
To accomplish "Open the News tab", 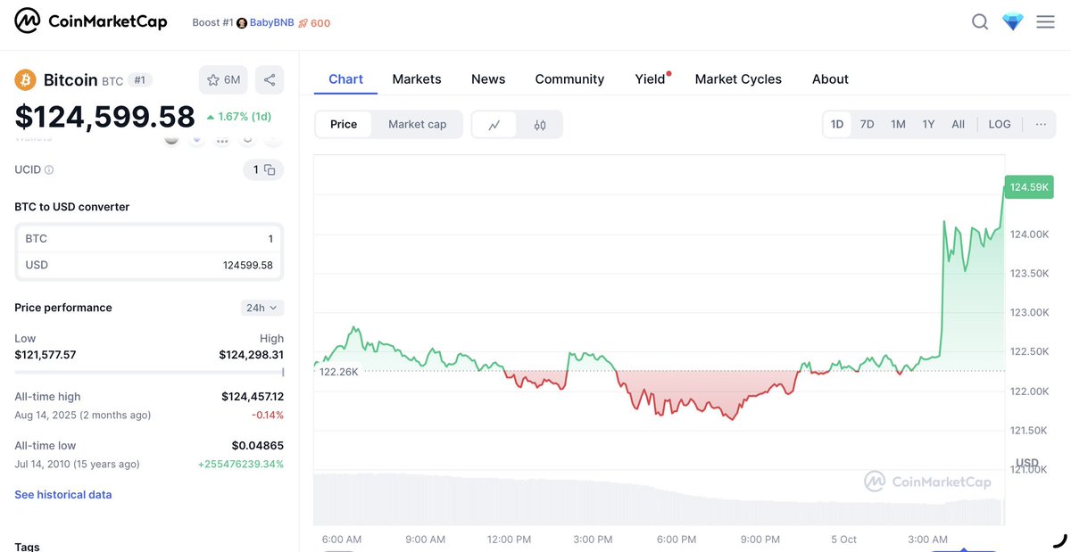I will click(x=488, y=79).
